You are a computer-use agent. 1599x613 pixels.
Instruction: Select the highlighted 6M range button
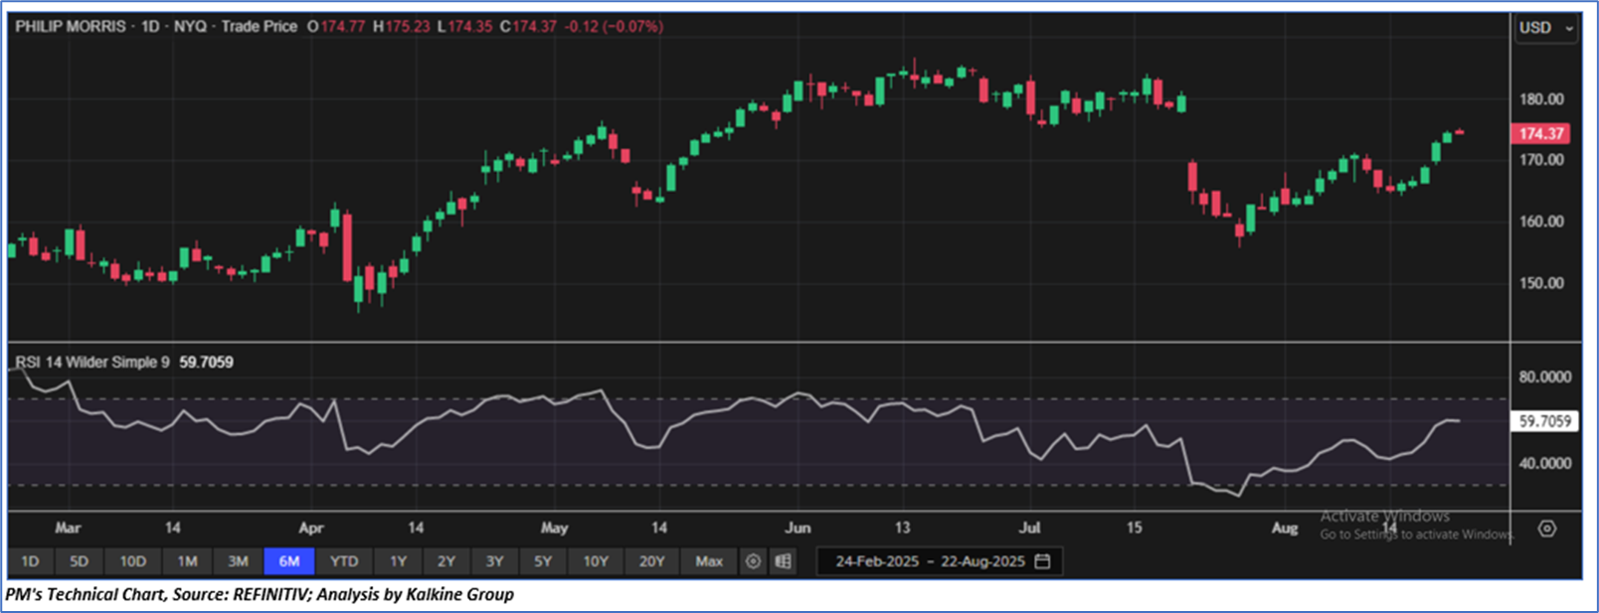pos(289,561)
